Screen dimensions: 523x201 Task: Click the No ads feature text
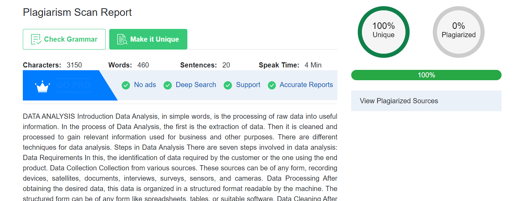(145, 85)
